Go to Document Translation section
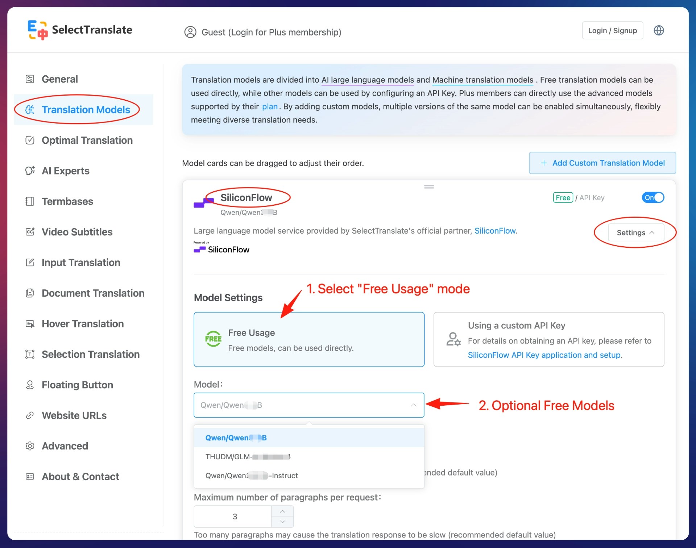This screenshot has height=548, width=696. (x=93, y=293)
